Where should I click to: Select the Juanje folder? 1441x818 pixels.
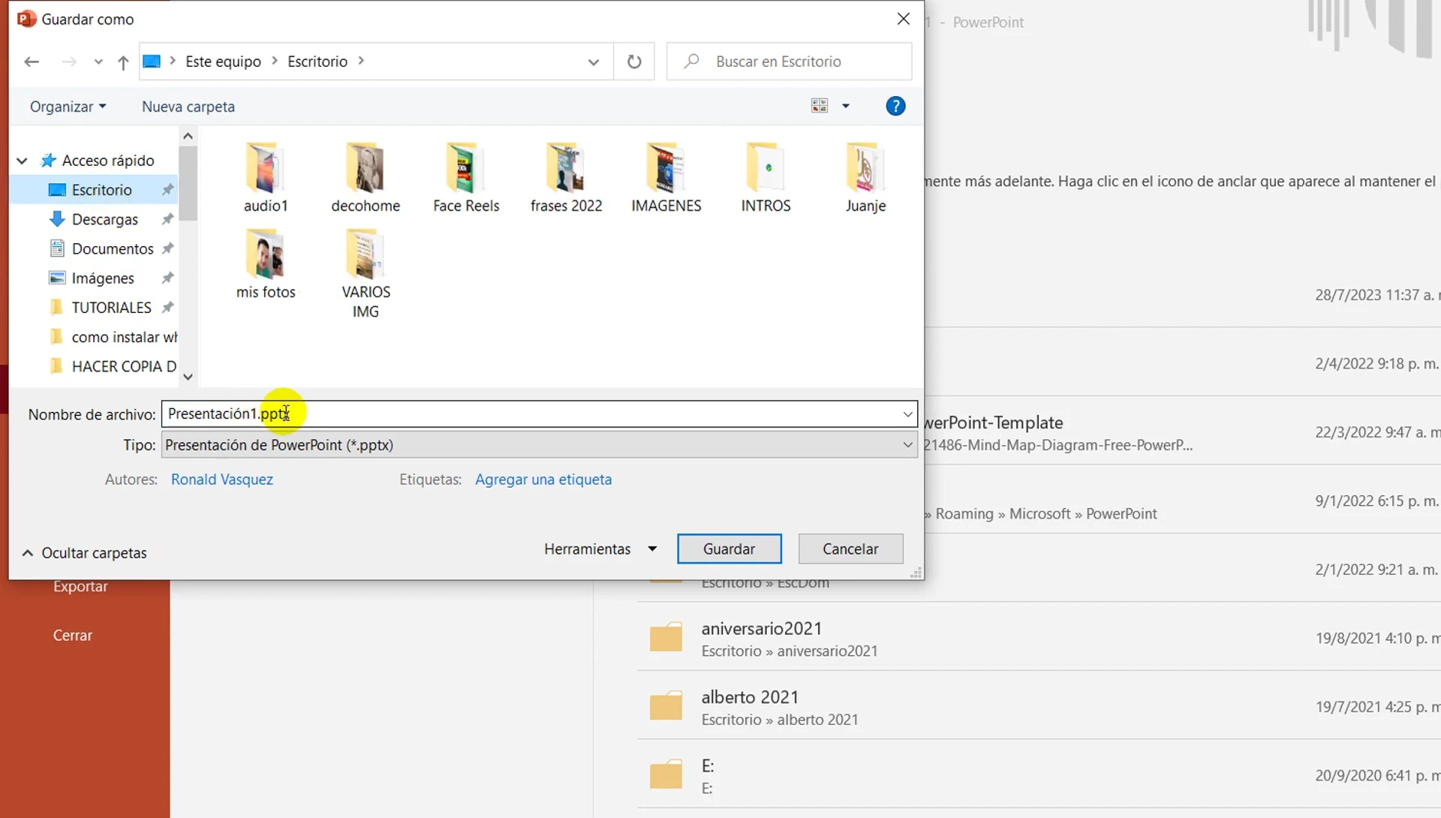(865, 178)
